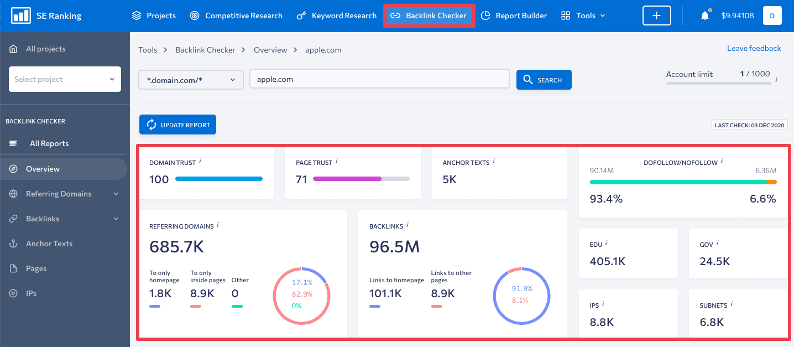Click the Account limit info icon
This screenshot has height=347, width=794.
776,80
